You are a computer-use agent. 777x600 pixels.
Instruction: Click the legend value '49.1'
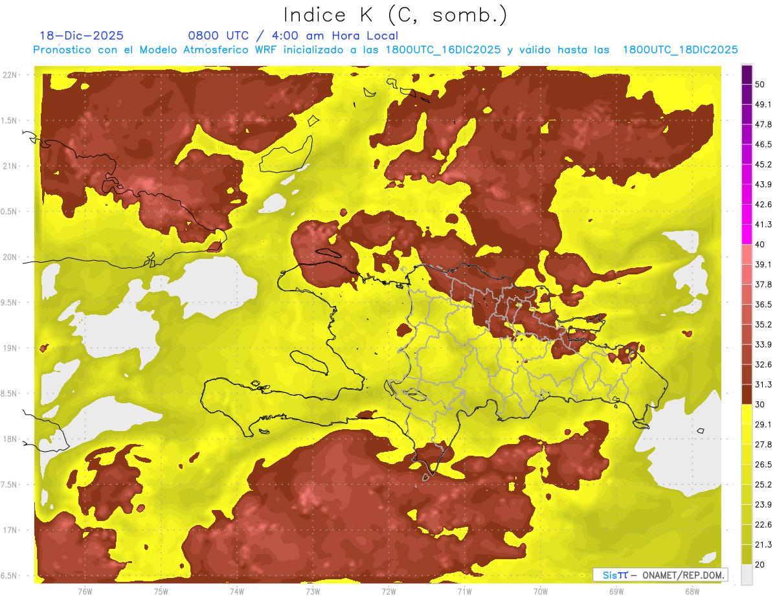point(763,104)
